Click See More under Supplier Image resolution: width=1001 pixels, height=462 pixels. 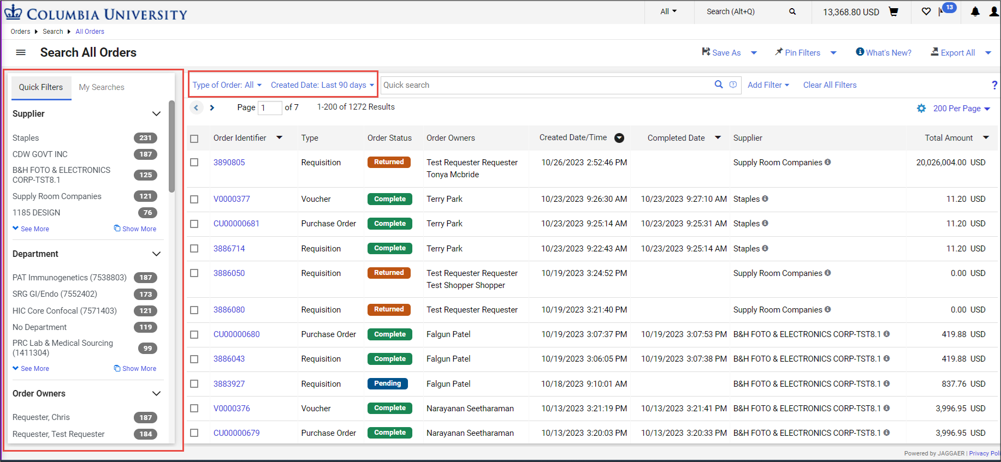(31, 229)
